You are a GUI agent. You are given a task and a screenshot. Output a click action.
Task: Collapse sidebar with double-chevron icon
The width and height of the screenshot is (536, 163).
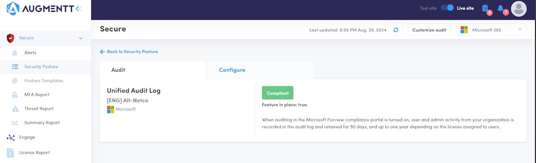pyautogui.click(x=78, y=8)
